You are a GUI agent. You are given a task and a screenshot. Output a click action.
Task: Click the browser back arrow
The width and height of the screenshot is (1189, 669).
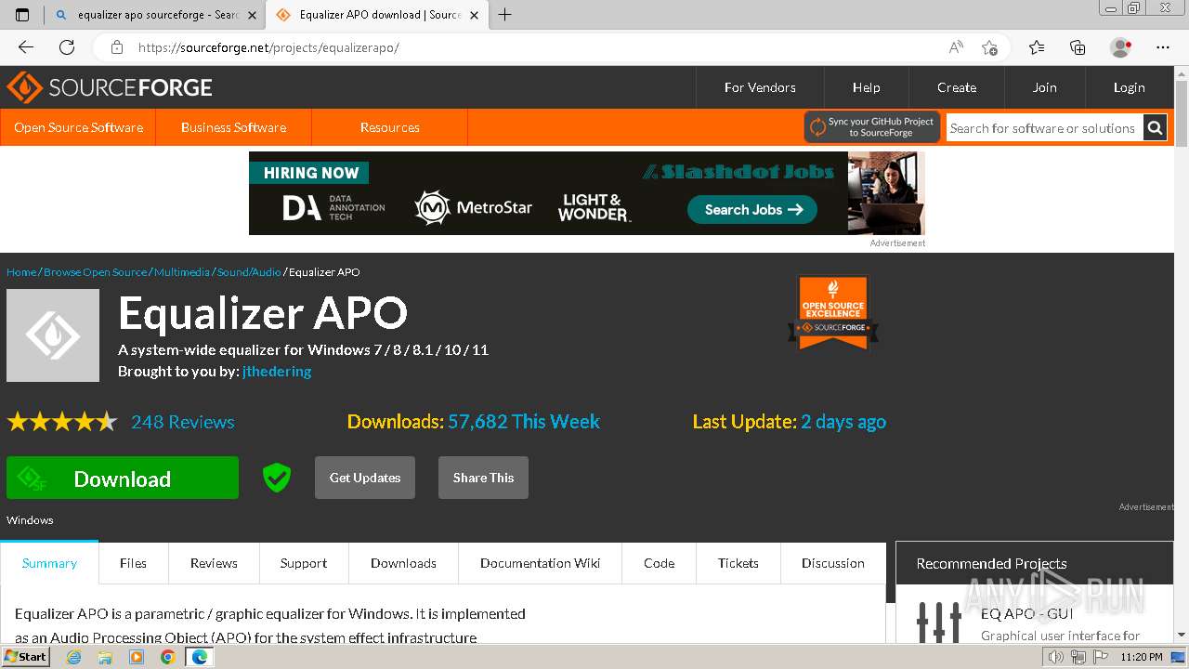pyautogui.click(x=26, y=47)
